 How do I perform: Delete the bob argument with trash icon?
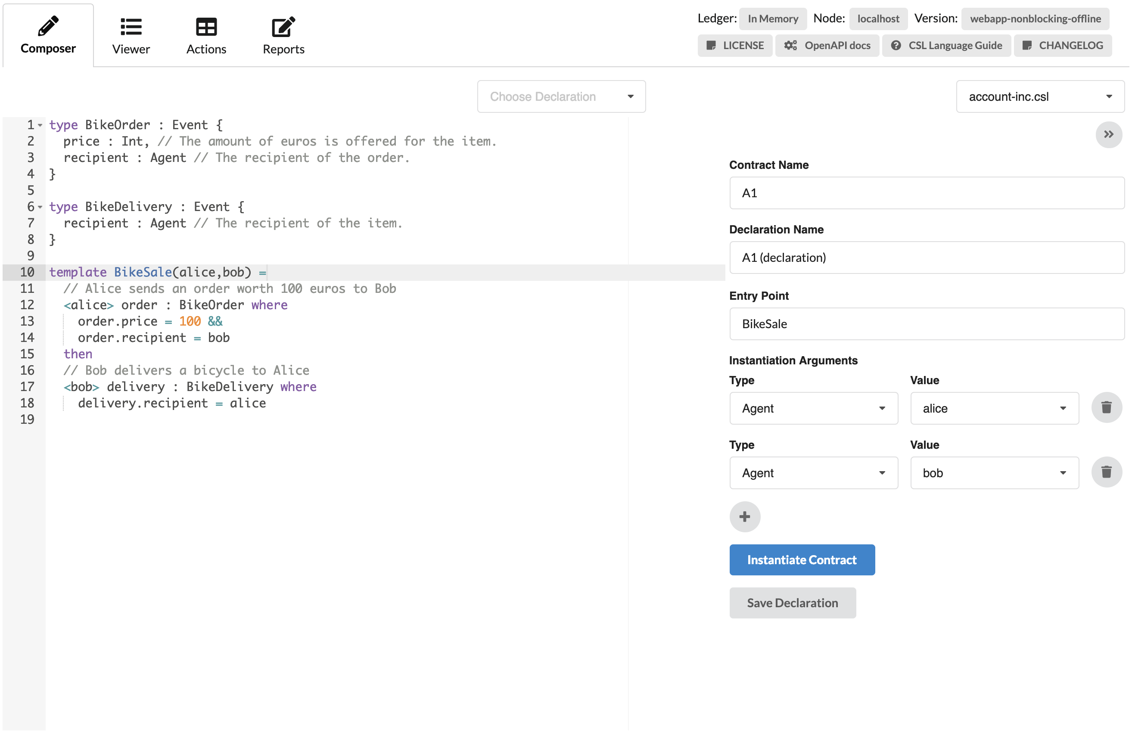coord(1106,472)
